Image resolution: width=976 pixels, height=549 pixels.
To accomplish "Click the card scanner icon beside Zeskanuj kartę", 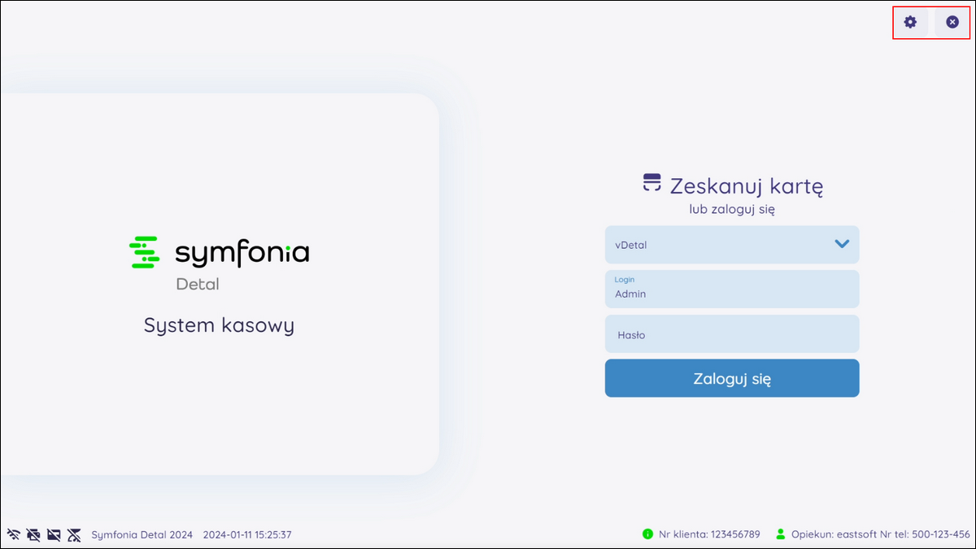I will coord(651,182).
